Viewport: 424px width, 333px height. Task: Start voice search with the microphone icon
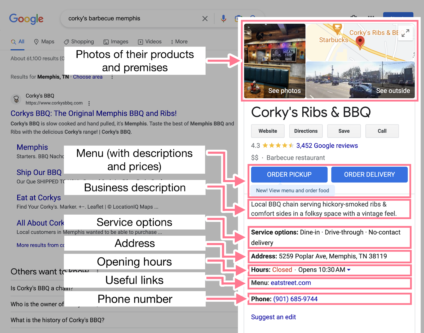point(223,19)
